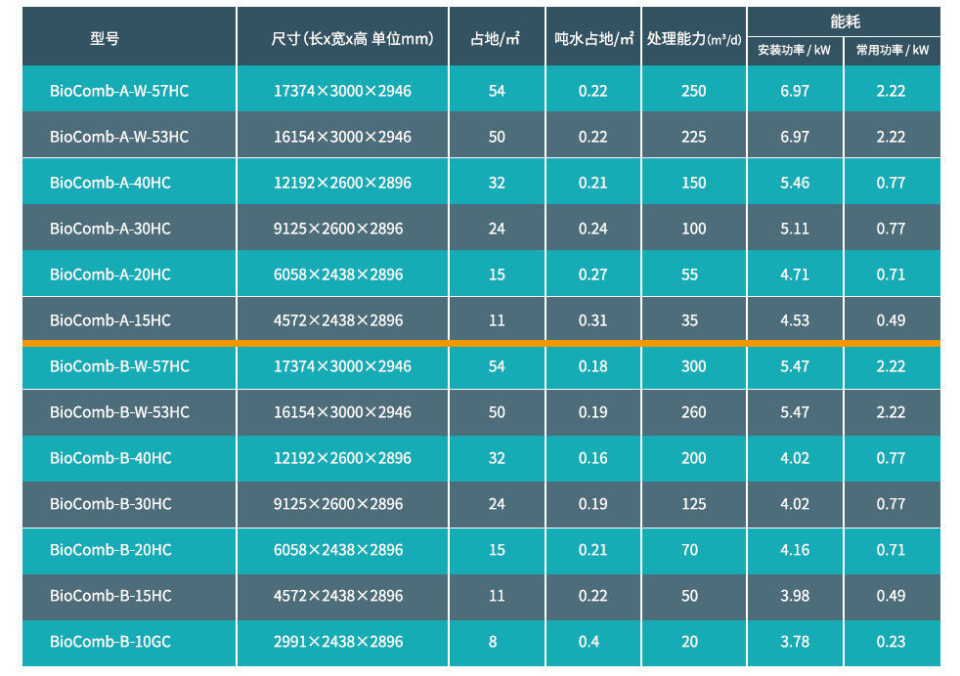Click installed power 5.46 in BioComb-A-40HC row
The height and width of the screenshot is (676, 960).
pos(795,183)
